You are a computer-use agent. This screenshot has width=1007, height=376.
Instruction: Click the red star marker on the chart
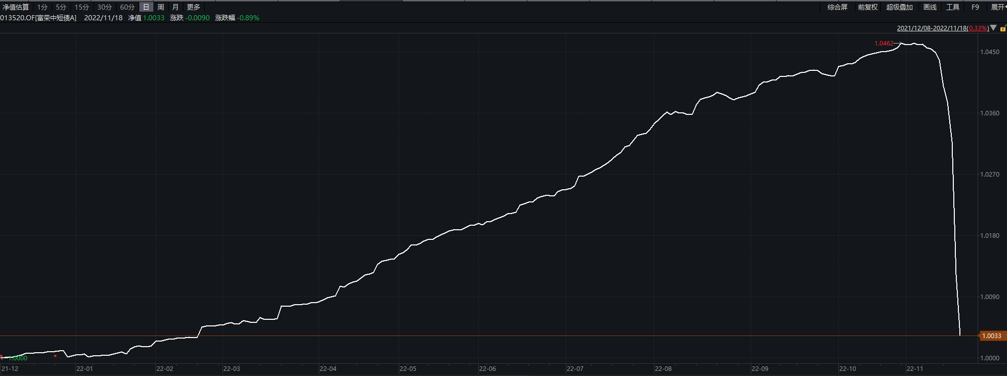(55, 356)
